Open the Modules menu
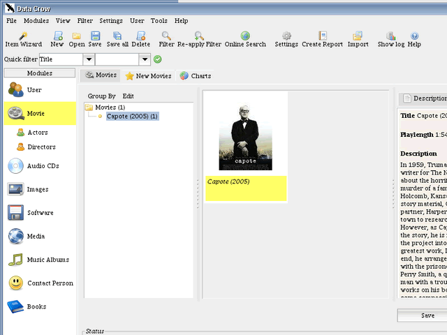Viewport: 447px width, 335px height. pos(36,21)
